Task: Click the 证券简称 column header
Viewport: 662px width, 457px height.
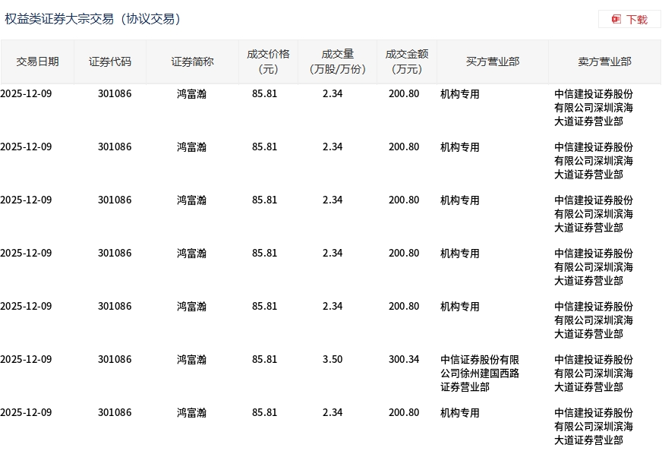Action: click(192, 61)
